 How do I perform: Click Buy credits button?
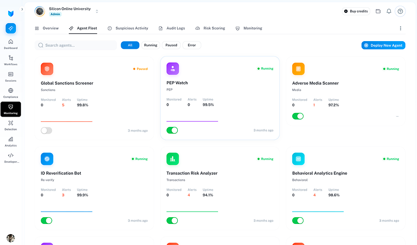(356, 11)
